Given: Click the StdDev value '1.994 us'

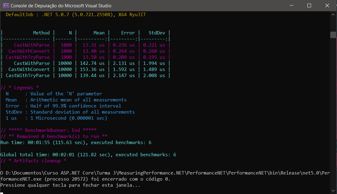Looking at the screenshot, I should click(154, 63).
